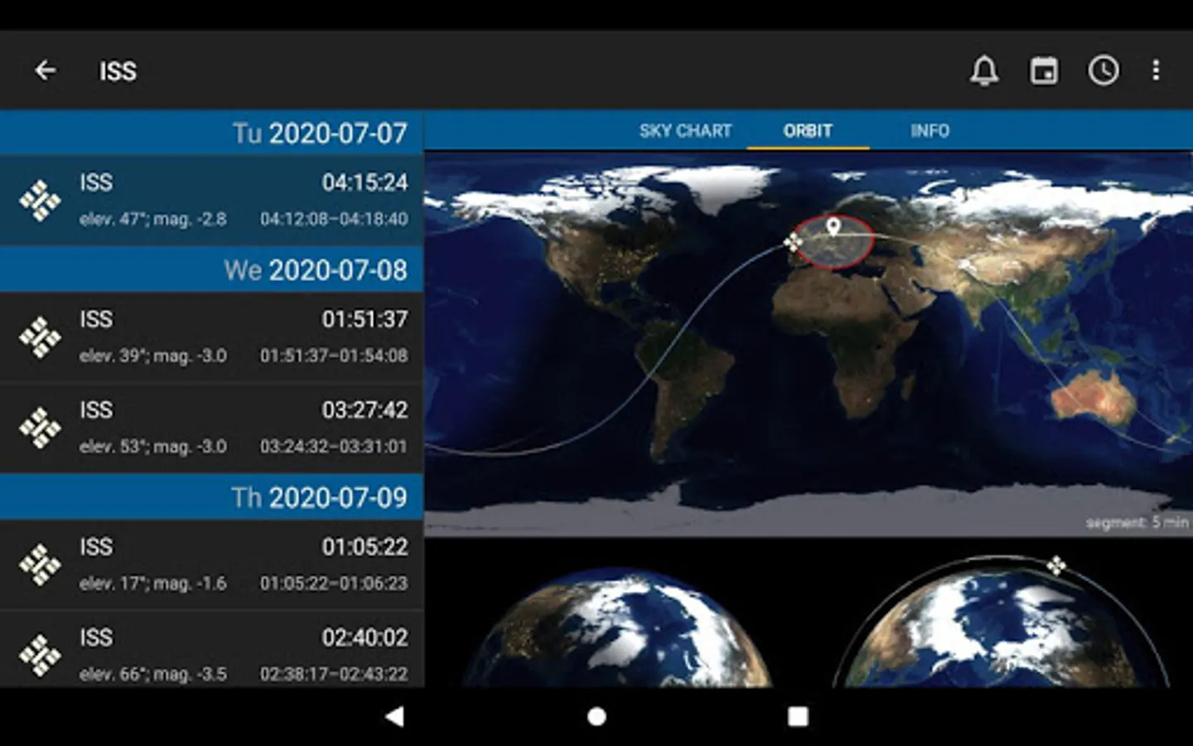Open notifications bell icon
This screenshot has width=1193, height=746.
click(984, 70)
